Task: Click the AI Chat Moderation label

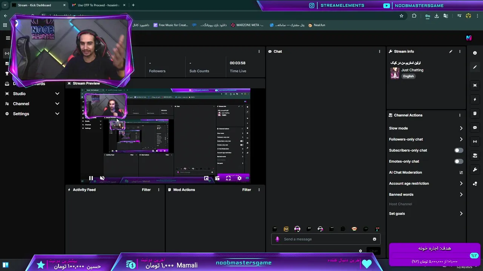Action: [x=405, y=172]
